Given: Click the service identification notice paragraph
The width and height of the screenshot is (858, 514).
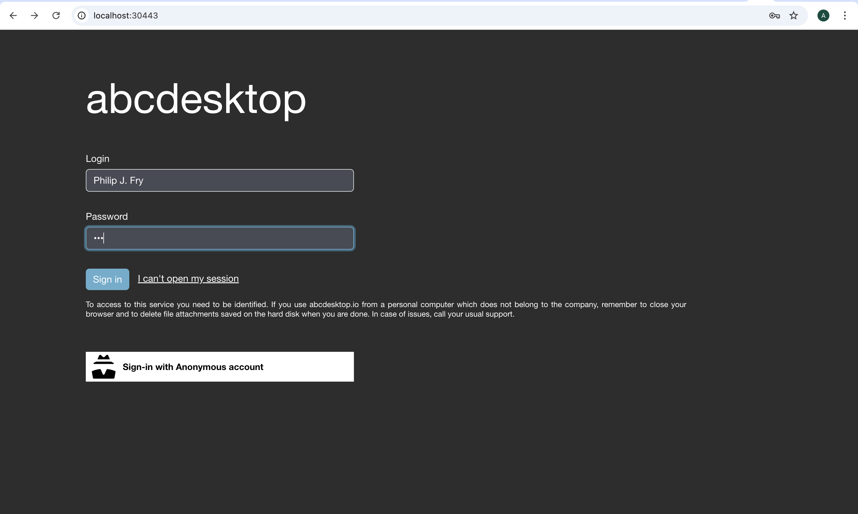Looking at the screenshot, I should pos(386,309).
